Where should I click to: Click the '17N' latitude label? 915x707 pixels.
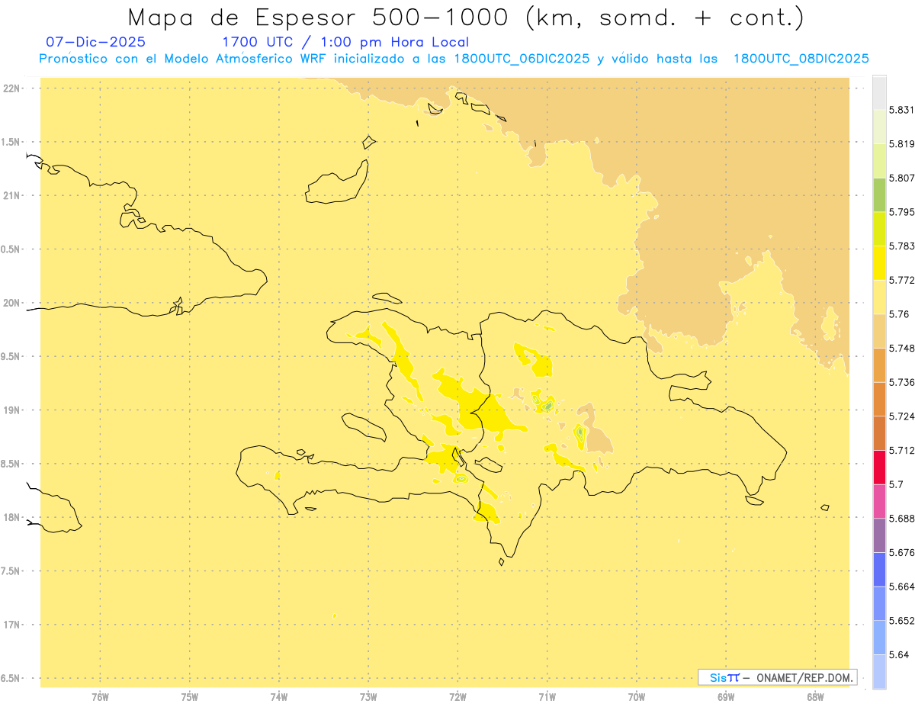coord(12,625)
